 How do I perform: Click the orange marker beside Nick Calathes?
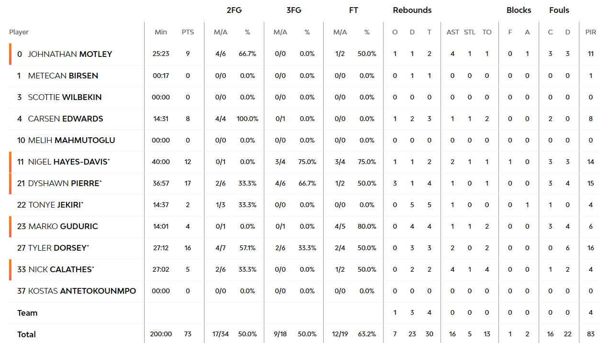click(10, 269)
